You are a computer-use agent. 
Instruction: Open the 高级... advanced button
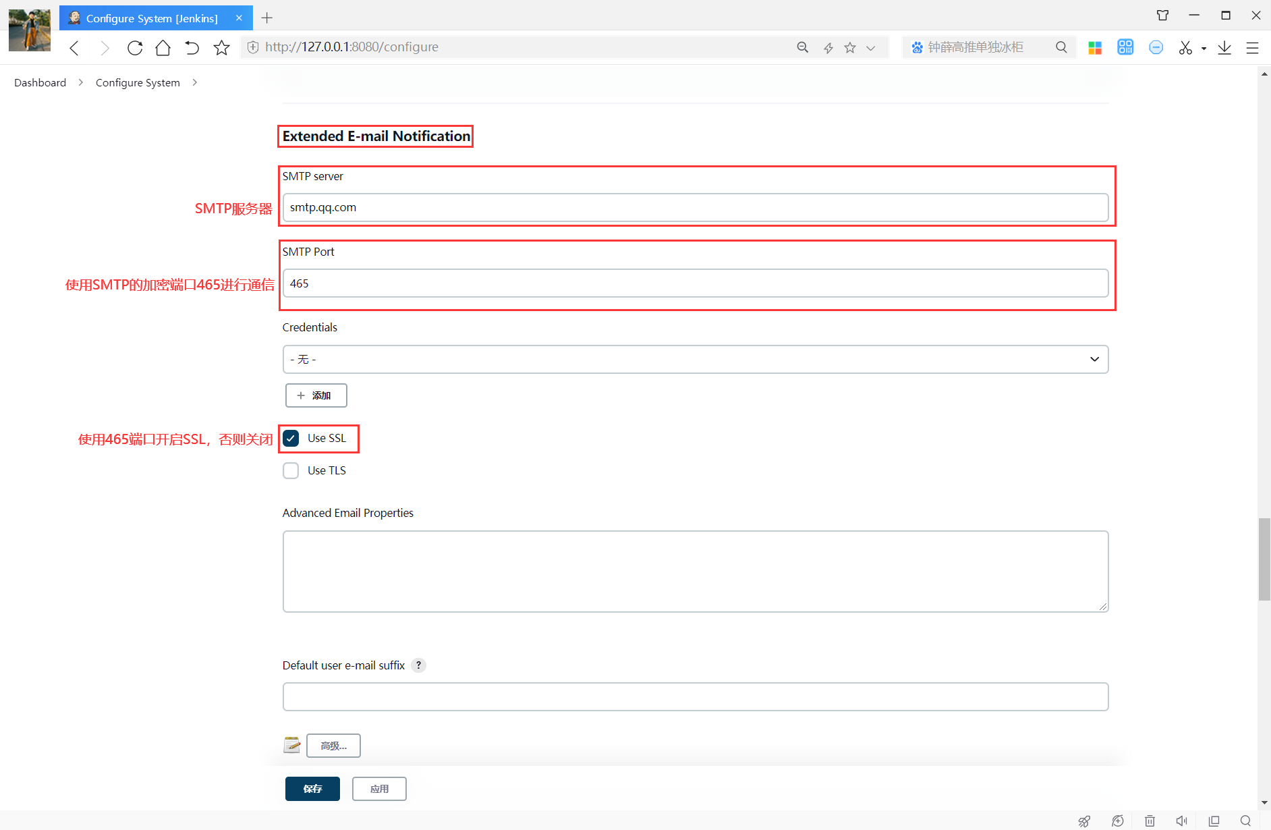pos(333,746)
